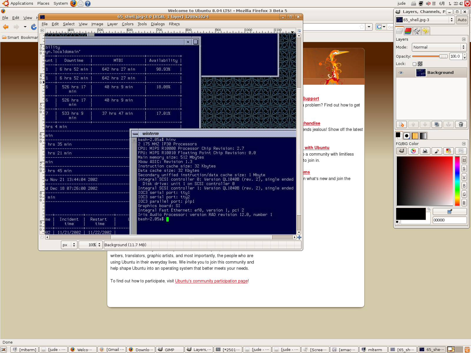This screenshot has height=353, width=471.
Task: Select the G (Green) channel button
Action: pos(464,194)
